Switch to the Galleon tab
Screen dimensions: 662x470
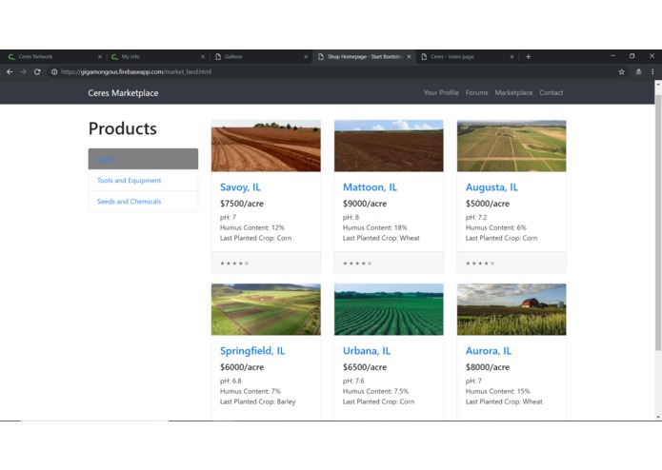pyautogui.click(x=260, y=56)
